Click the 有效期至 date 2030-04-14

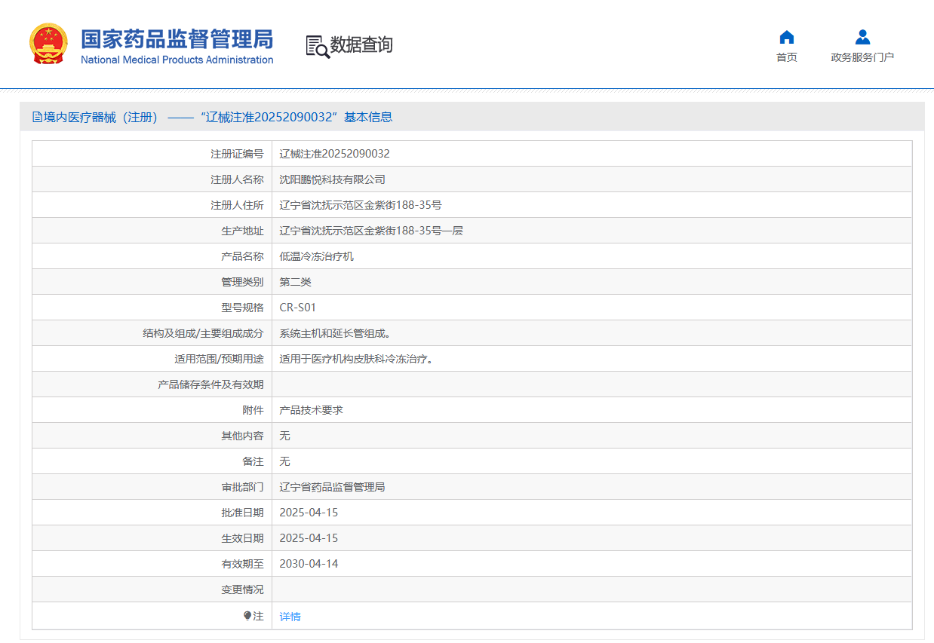pos(309,564)
